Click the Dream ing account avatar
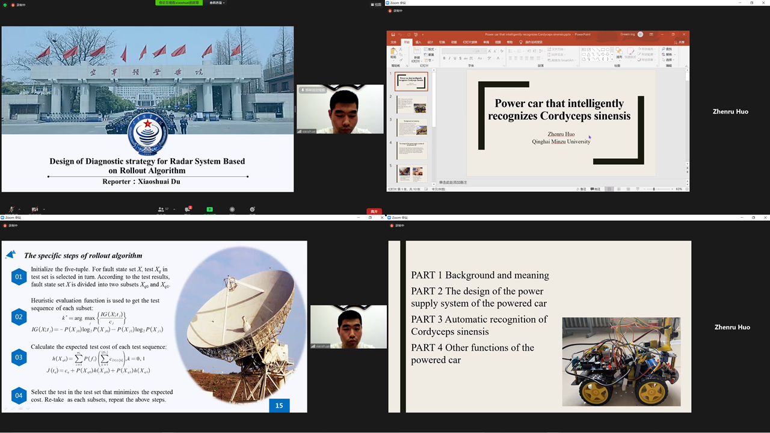The image size is (770, 433). pos(640,34)
